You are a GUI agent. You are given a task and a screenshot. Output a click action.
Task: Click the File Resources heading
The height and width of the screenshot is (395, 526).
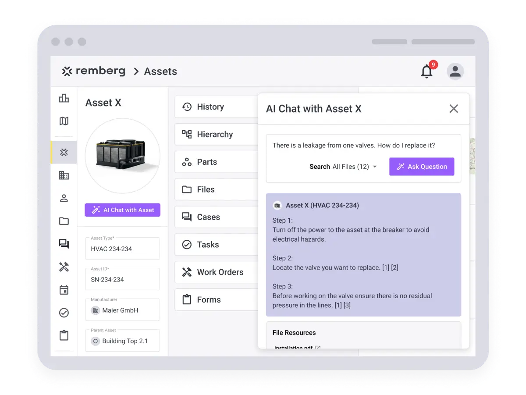[x=294, y=333]
